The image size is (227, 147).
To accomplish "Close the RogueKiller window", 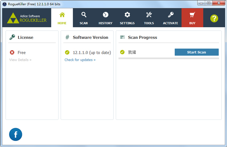I will [x=219, y=3].
